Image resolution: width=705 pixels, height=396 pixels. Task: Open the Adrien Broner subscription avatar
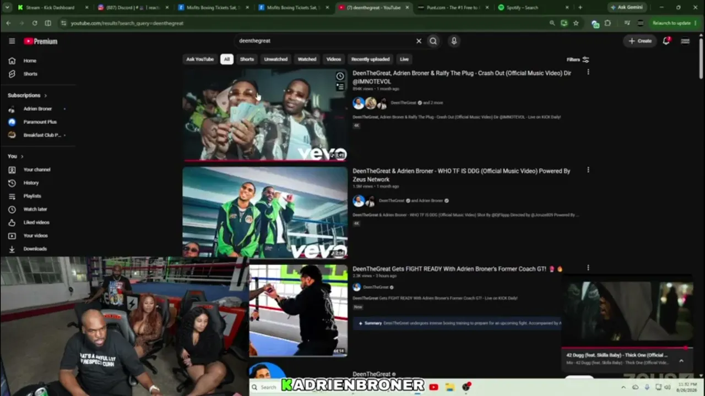coord(12,109)
